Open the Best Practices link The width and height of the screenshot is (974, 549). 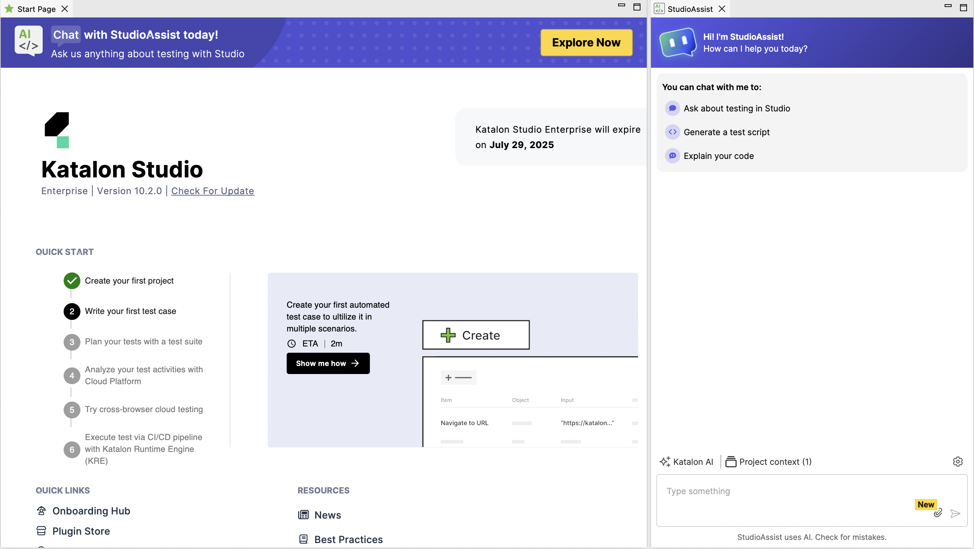pyautogui.click(x=348, y=540)
